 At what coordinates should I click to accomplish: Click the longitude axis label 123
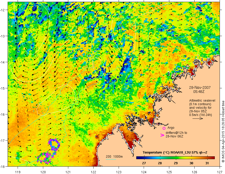(x=119, y=172)
